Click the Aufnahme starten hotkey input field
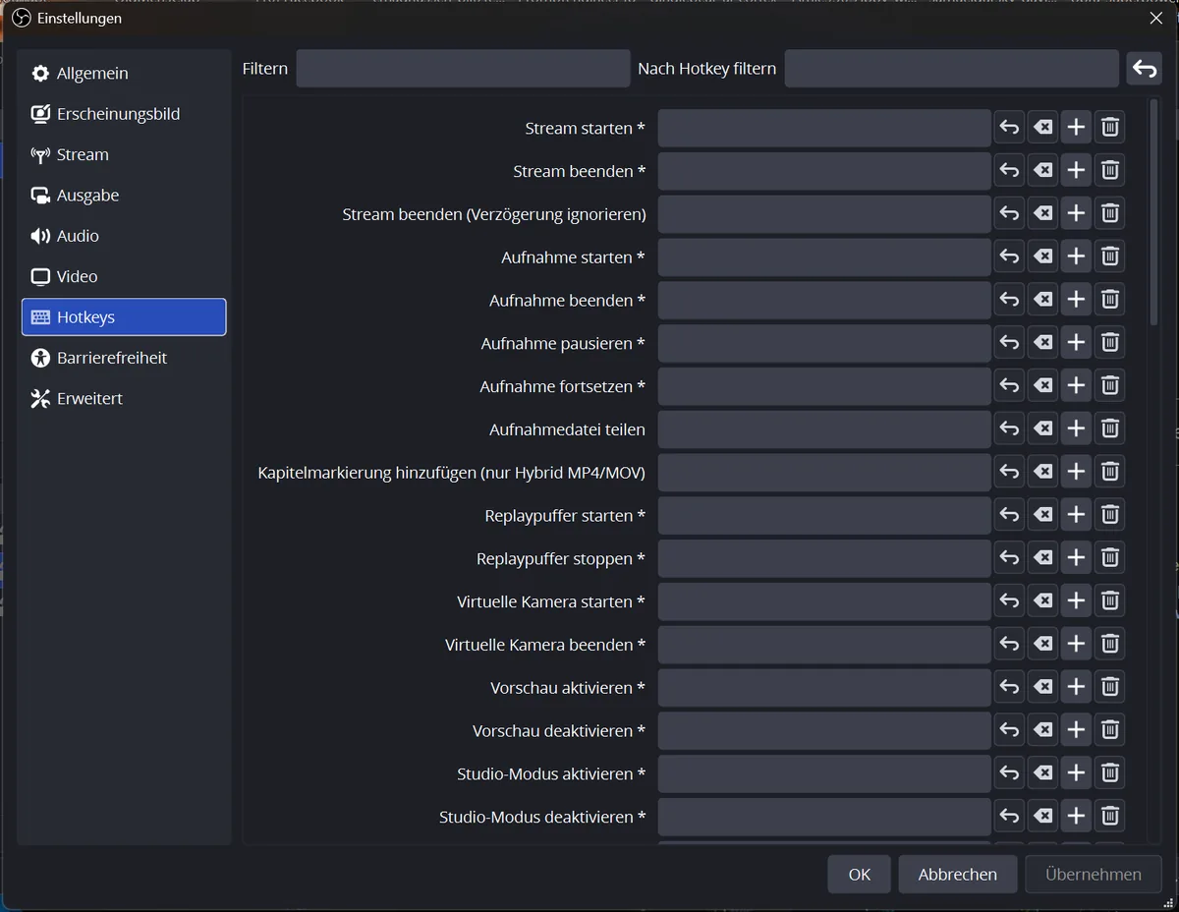Image resolution: width=1179 pixels, height=912 pixels. pyautogui.click(x=824, y=256)
